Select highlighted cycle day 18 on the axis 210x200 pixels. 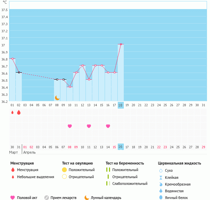(121, 105)
